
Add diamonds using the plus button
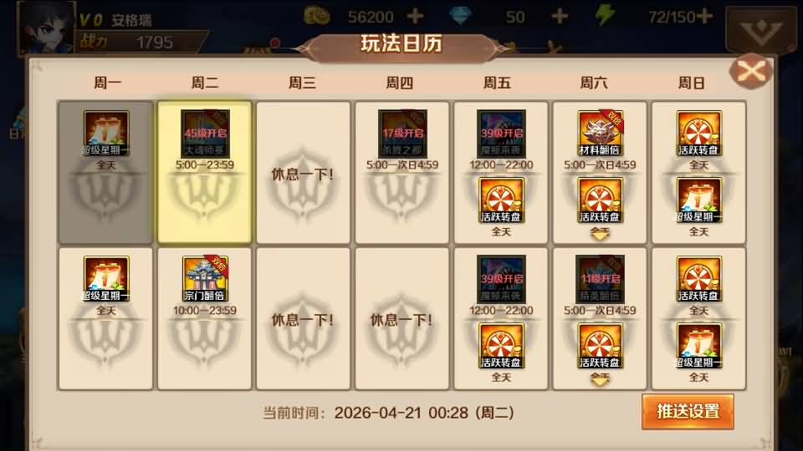[x=560, y=17]
